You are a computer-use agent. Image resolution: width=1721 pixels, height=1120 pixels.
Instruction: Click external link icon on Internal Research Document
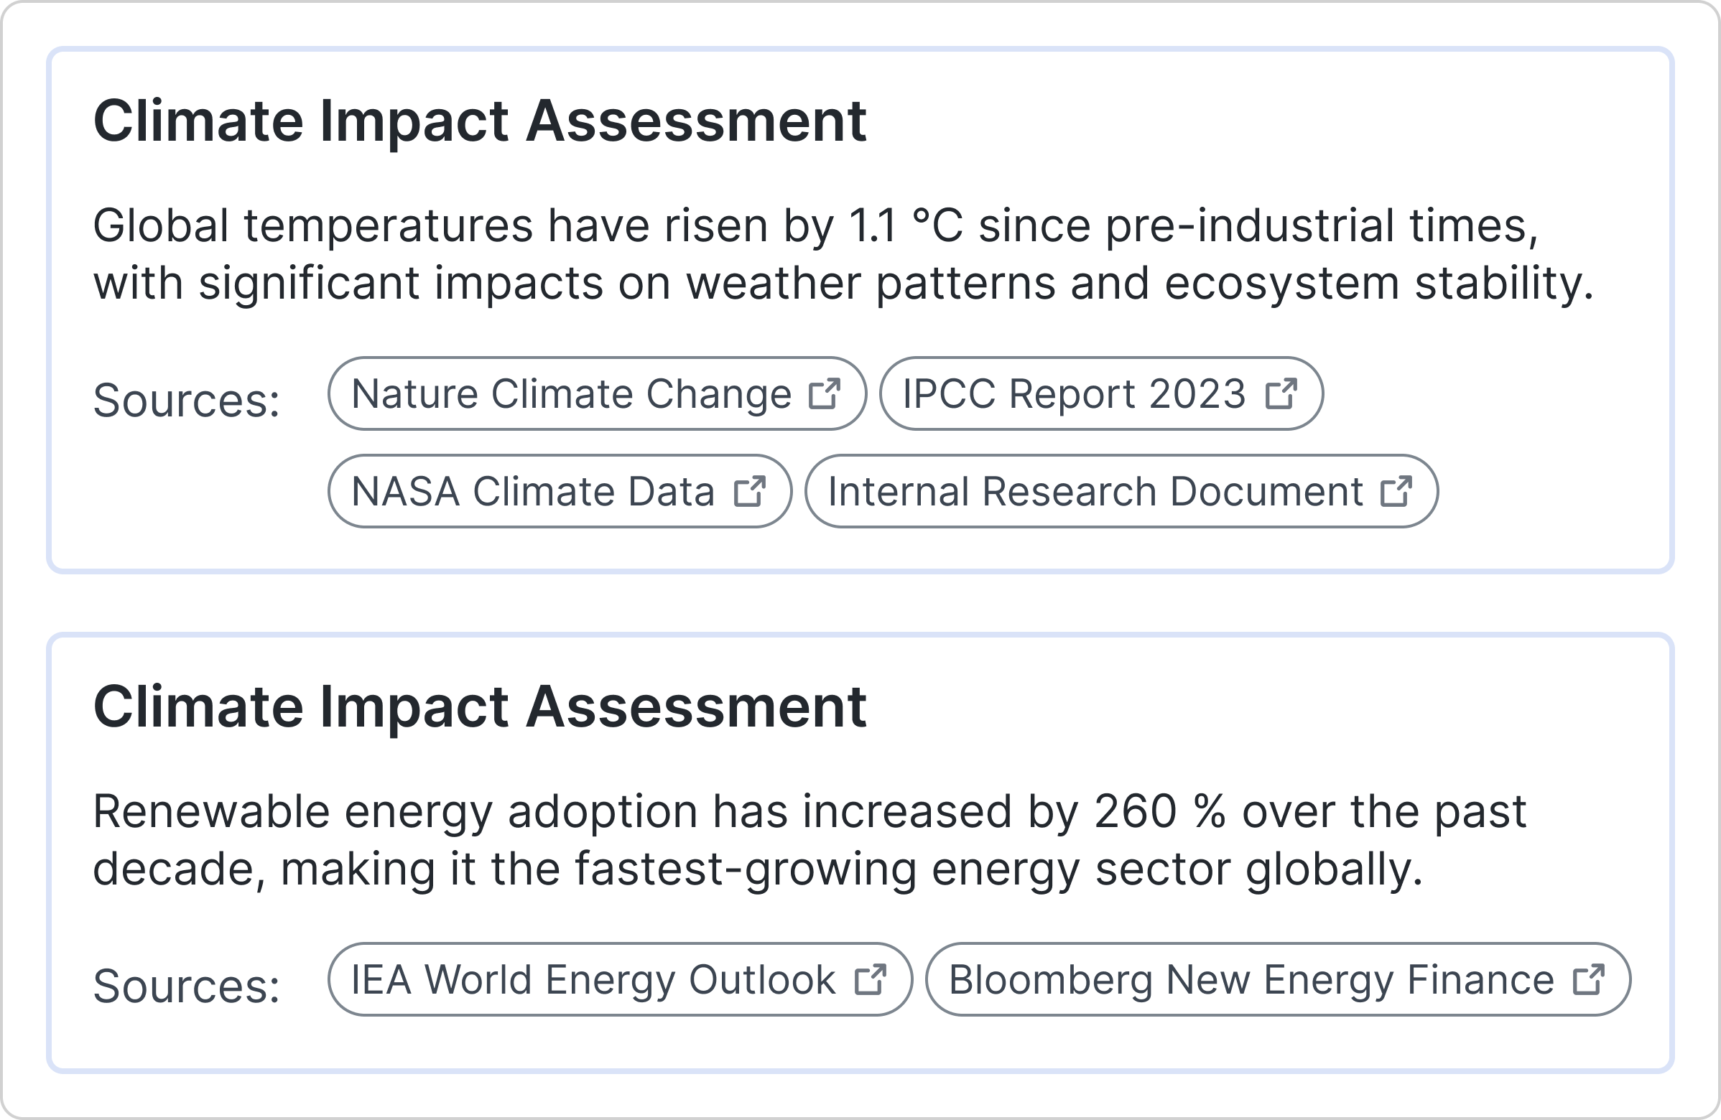(x=1396, y=491)
